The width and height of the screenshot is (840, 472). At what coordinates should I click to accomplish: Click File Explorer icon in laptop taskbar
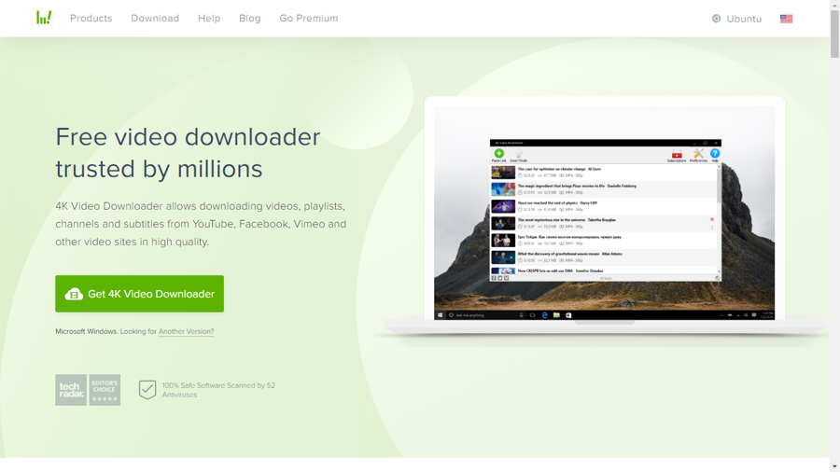click(x=556, y=315)
